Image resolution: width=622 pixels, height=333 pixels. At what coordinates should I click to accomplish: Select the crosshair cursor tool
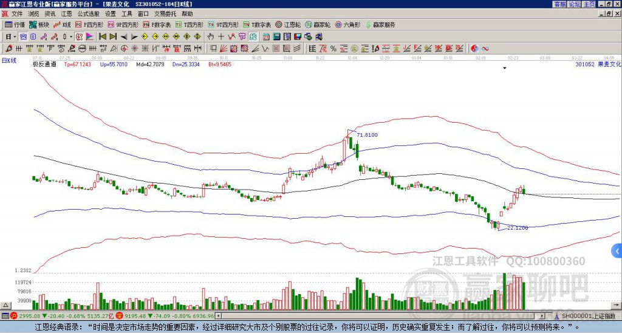pyautogui.click(x=221, y=37)
